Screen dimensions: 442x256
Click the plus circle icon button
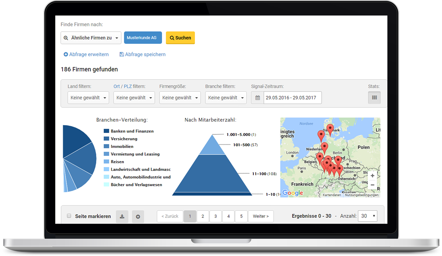(138, 217)
